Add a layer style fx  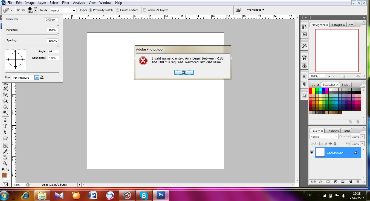point(321,182)
